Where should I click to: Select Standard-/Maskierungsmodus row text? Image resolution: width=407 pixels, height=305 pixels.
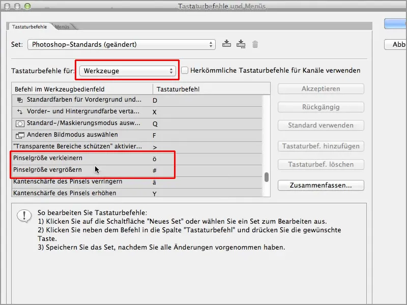83,123
